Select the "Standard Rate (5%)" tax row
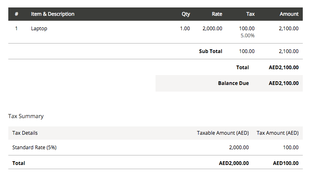Viewport: 309px width, 177px height. point(34,147)
